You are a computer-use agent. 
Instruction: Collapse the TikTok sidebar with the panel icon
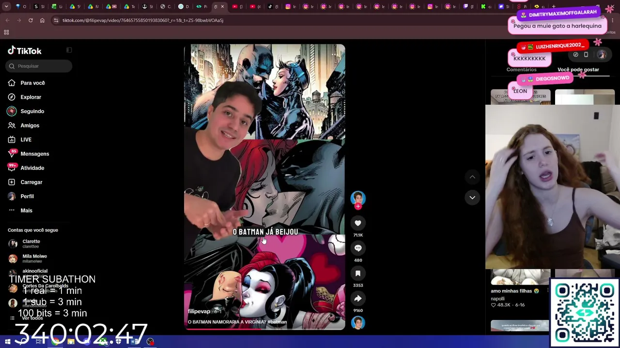[69, 50]
